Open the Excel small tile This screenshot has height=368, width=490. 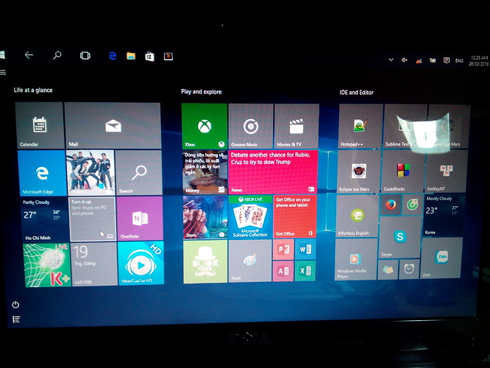305,270
